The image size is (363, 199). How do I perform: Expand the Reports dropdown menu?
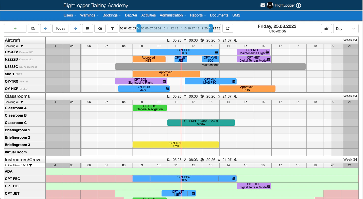[198, 15]
